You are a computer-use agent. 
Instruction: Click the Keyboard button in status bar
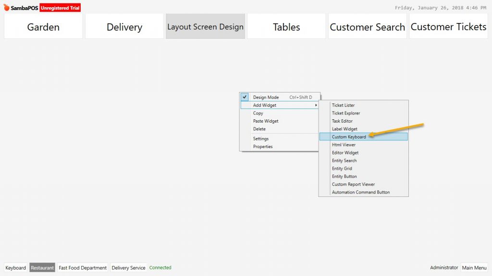click(16, 267)
